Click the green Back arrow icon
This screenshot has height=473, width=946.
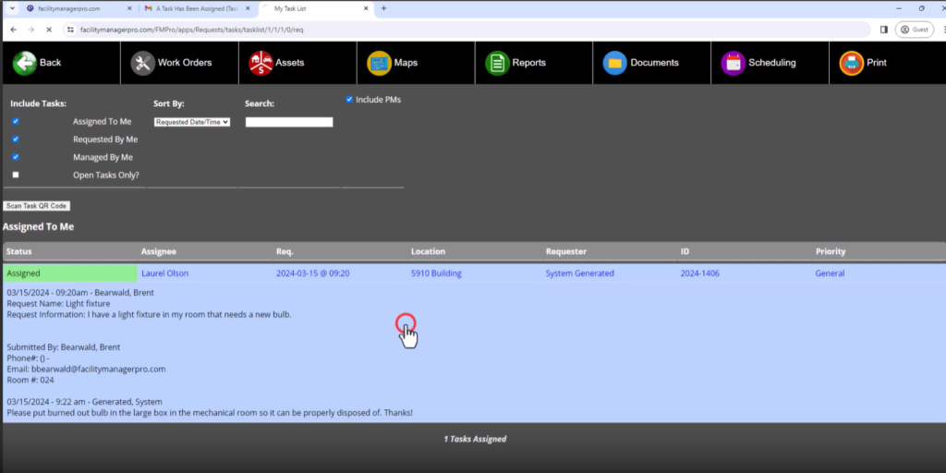pyautogui.click(x=24, y=63)
